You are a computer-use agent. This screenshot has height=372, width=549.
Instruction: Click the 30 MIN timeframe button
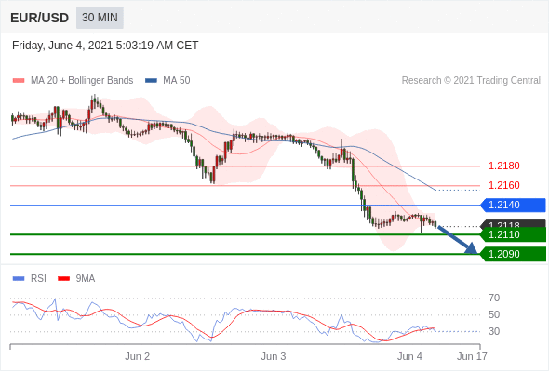pos(100,18)
